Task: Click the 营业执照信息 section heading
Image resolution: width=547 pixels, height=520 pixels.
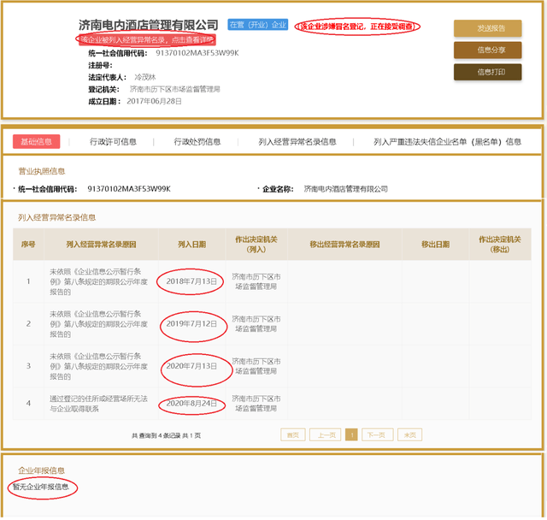Action: 42,171
